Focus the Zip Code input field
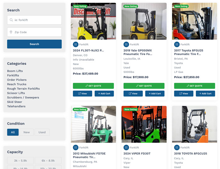Screen dimensions: 220x169 (x=34, y=32)
